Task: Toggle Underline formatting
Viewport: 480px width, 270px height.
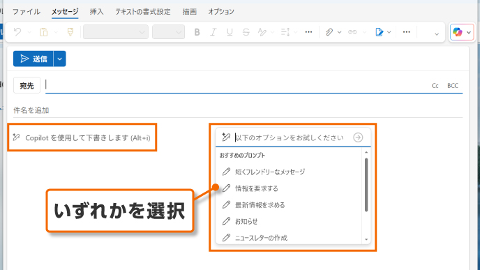Action: 230,32
